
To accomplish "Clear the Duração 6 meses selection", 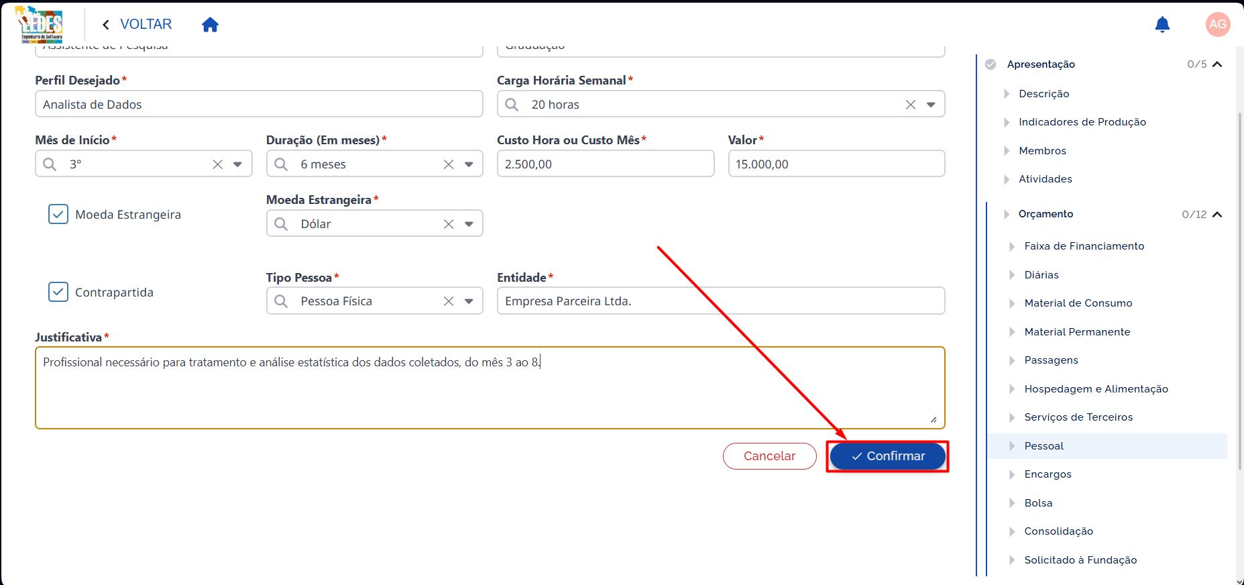I will [449, 164].
